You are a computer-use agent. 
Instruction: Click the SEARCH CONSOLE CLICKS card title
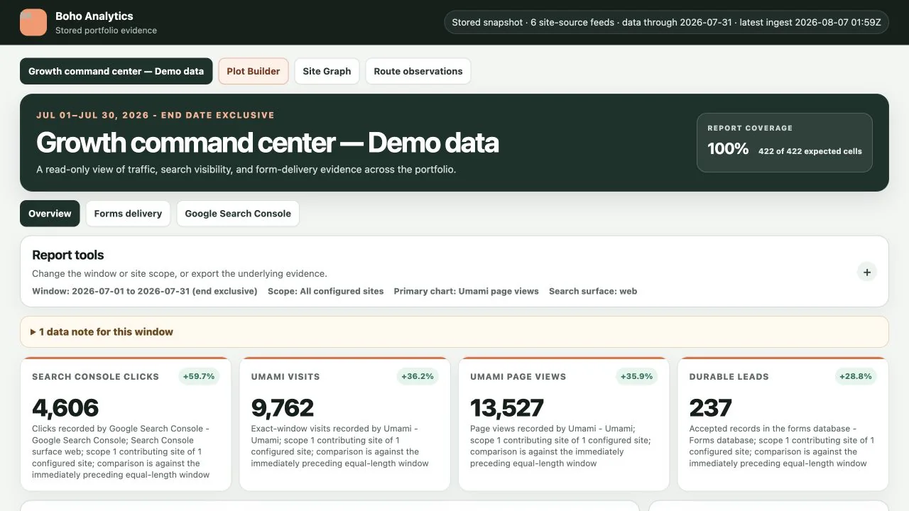96,377
